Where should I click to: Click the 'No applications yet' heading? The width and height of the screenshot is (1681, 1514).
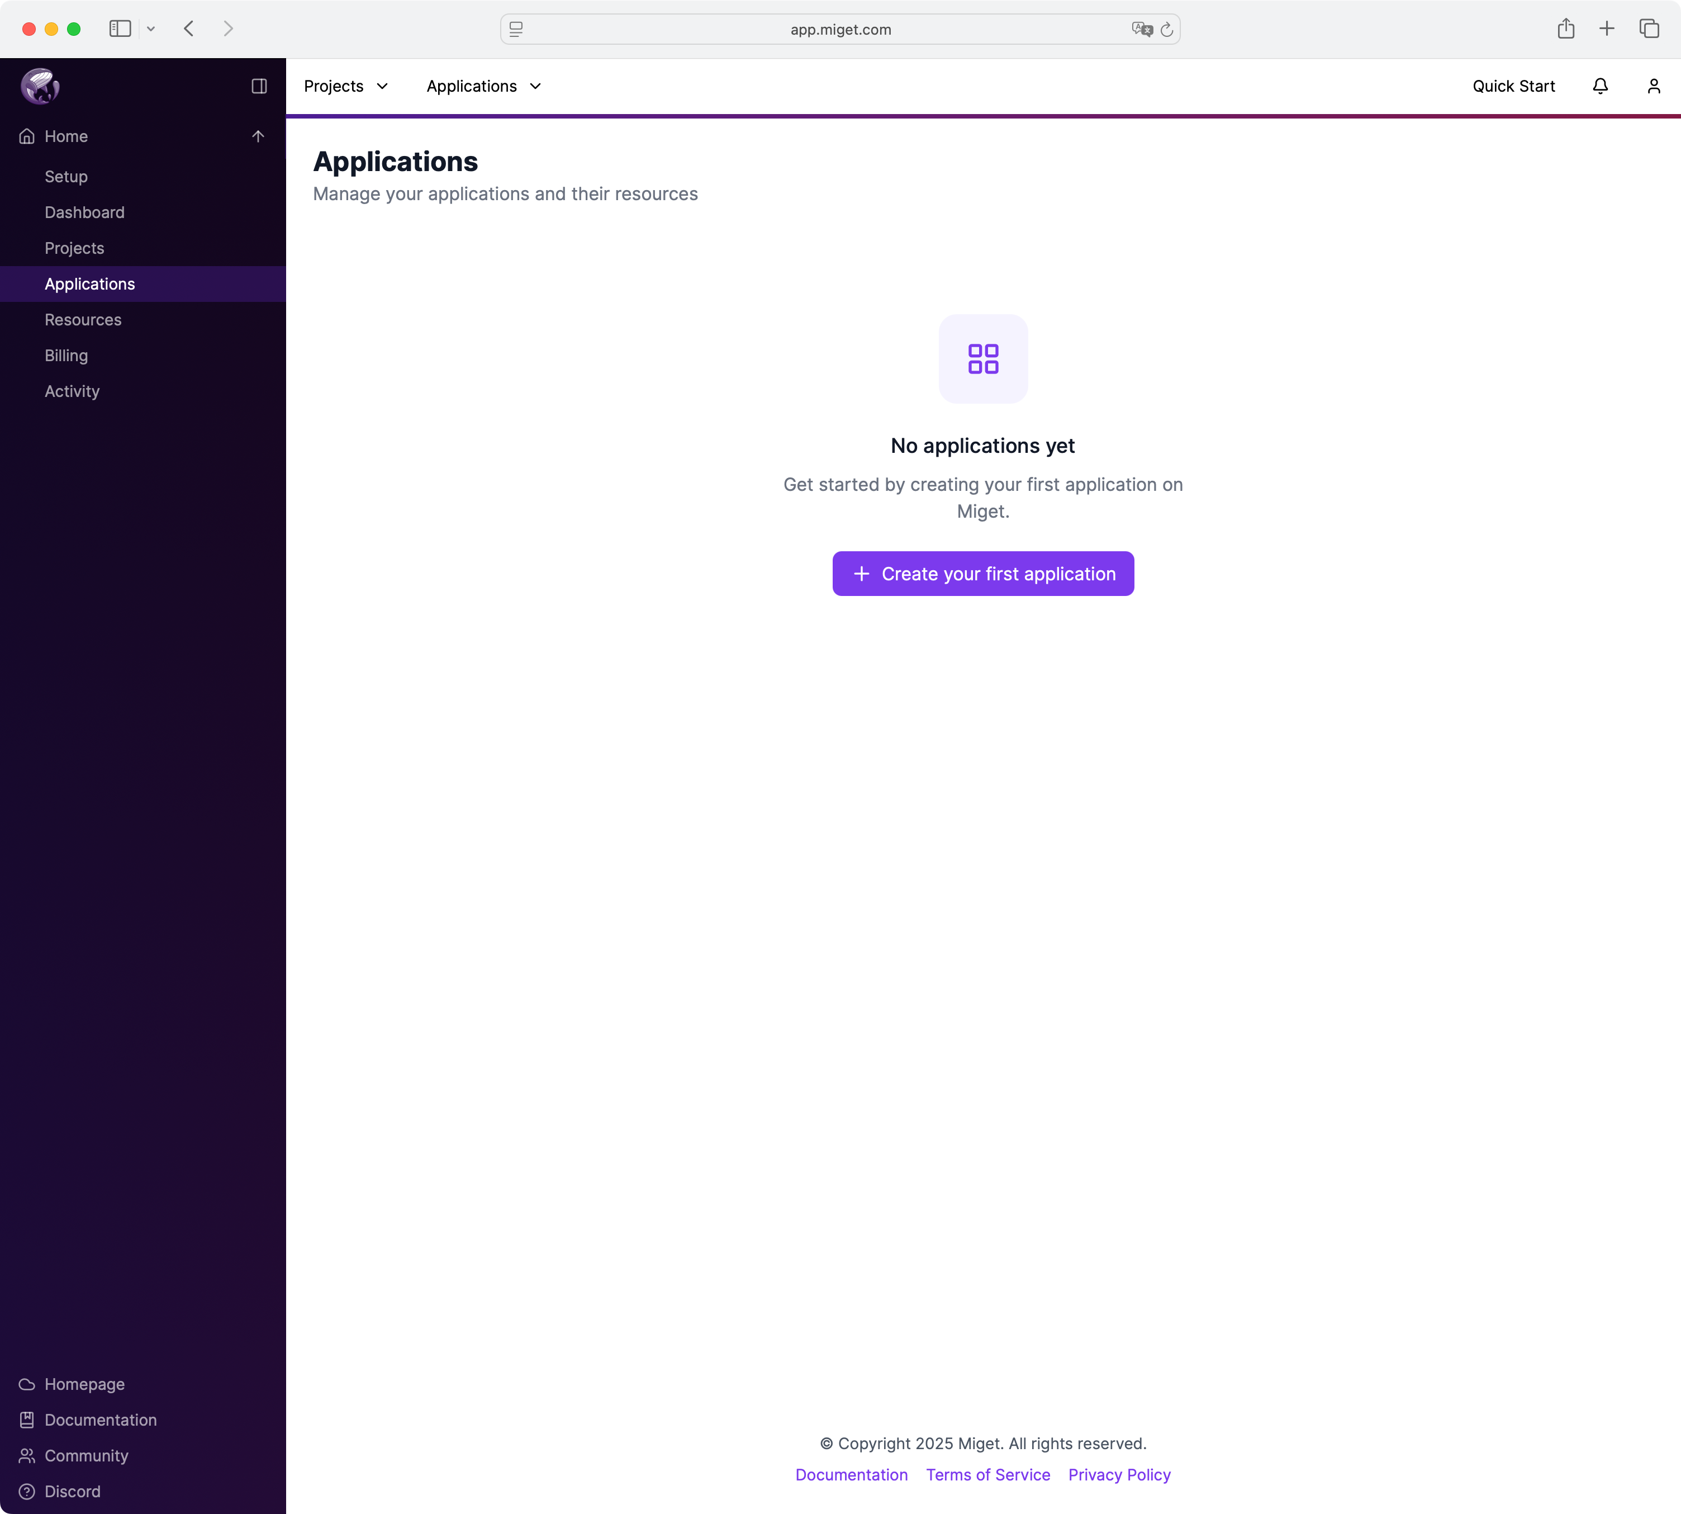coord(982,446)
